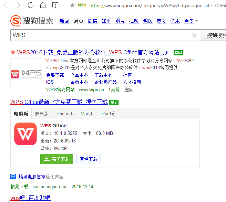
Task: Reload the page with the refresh icon
Action: (x=31, y=5)
